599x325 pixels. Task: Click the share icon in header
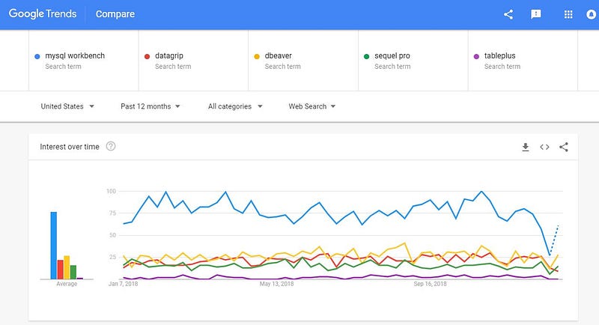508,14
